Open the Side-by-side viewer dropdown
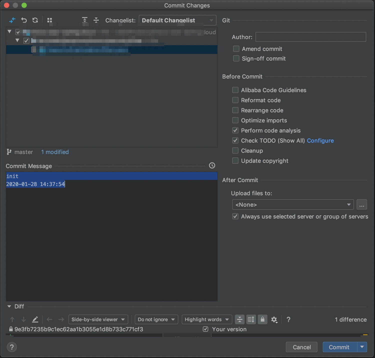The image size is (375, 358). pyautogui.click(x=98, y=320)
